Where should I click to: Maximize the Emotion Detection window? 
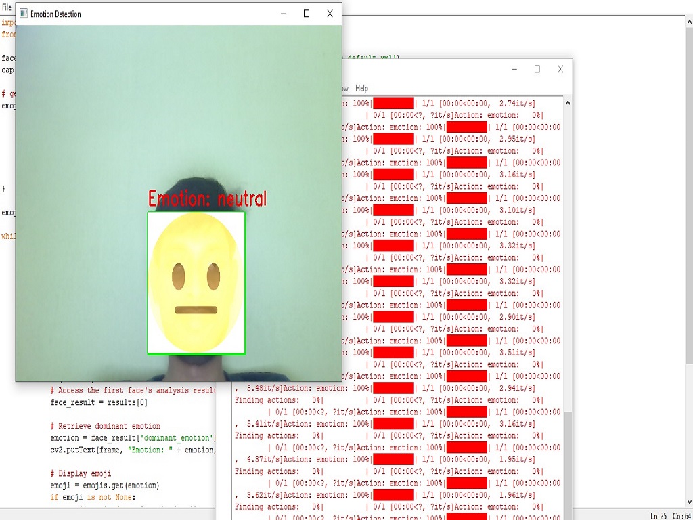307,14
